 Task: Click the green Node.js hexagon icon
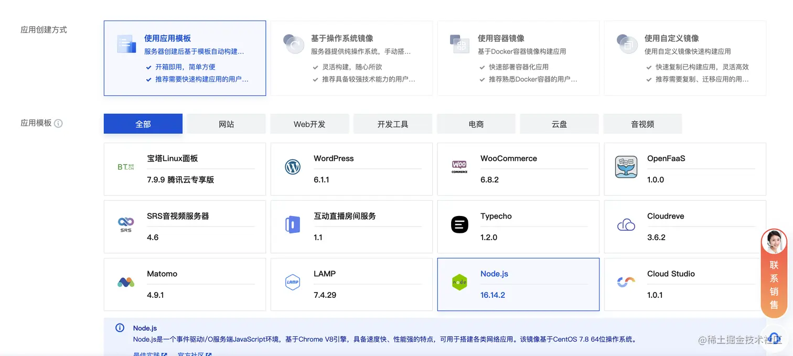pyautogui.click(x=459, y=282)
